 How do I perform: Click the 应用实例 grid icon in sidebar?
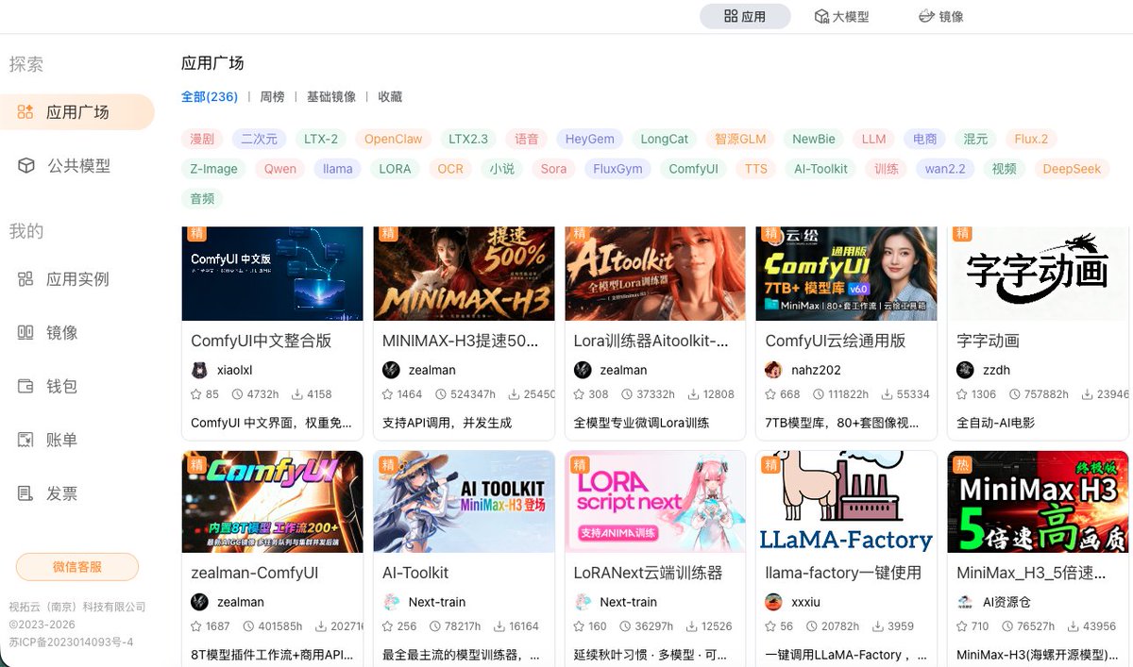pyautogui.click(x=26, y=279)
